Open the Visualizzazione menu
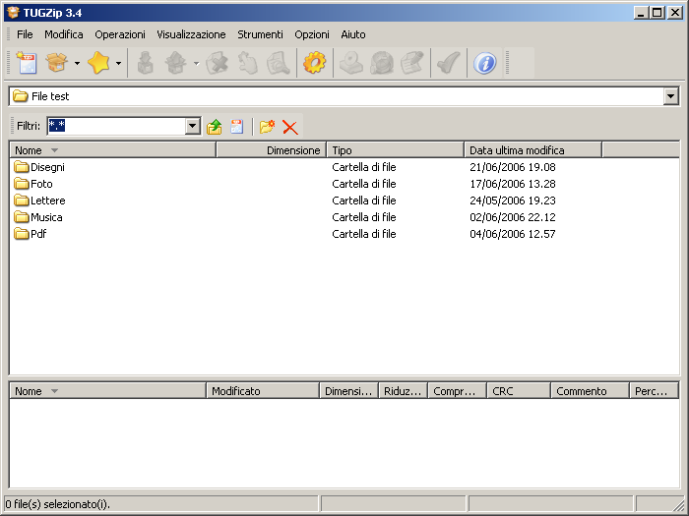 [x=191, y=34]
